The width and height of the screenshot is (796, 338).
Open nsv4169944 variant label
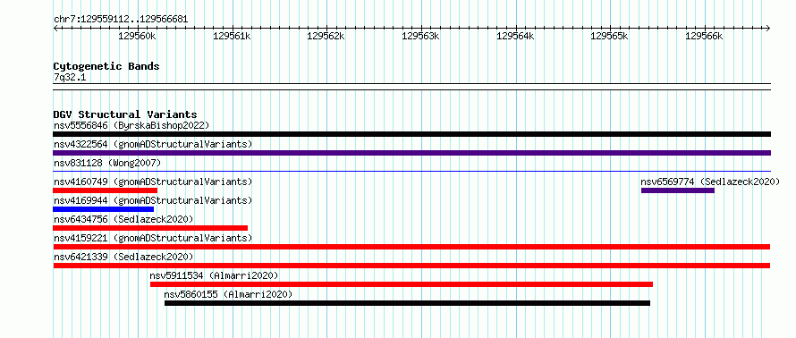153,200
